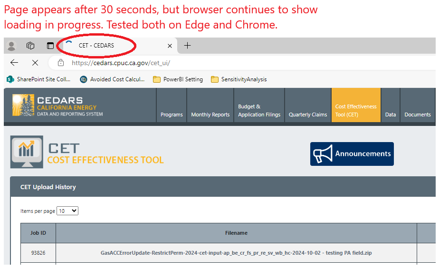
Task: Close the CET - CEDARS tab
Action: tap(170, 46)
